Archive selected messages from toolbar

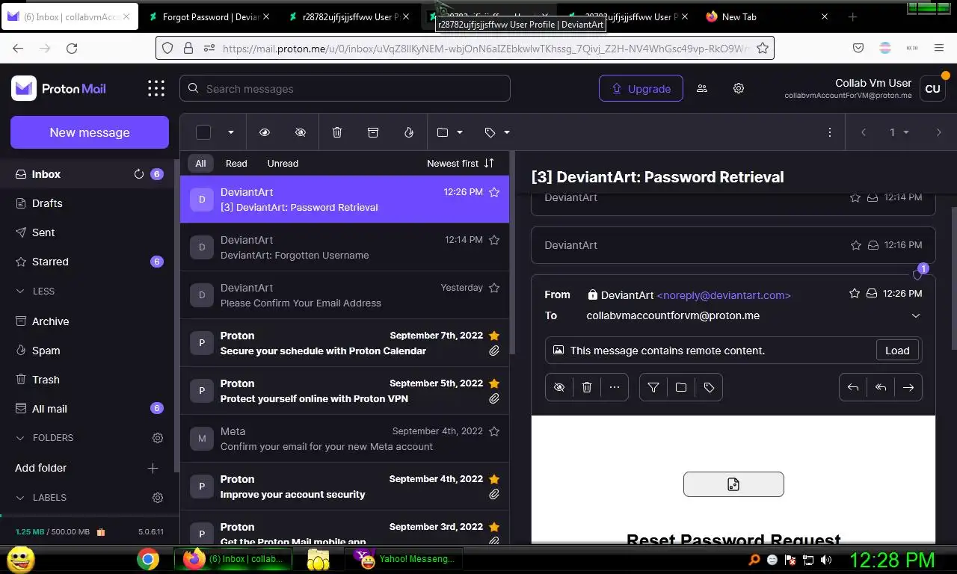[x=373, y=132]
